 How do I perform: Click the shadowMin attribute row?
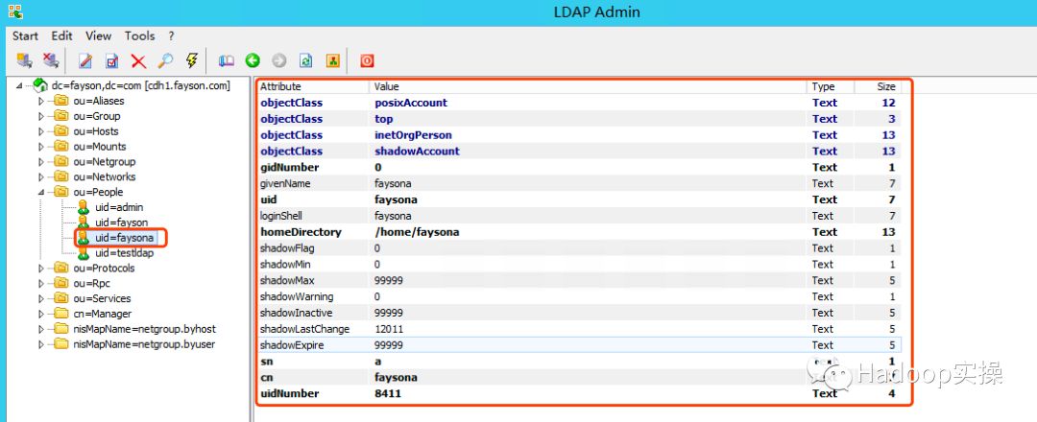pos(579,265)
